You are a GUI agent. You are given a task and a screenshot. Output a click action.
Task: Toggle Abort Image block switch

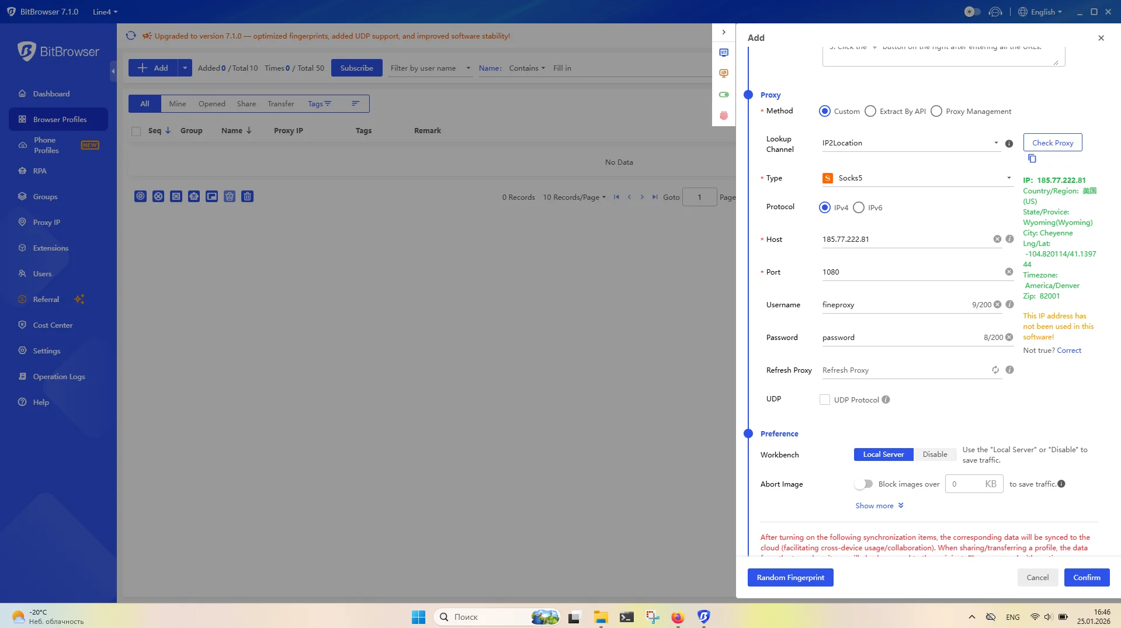tap(863, 484)
